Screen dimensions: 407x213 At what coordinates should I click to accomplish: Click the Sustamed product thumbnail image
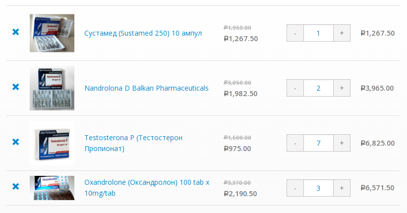point(52,33)
